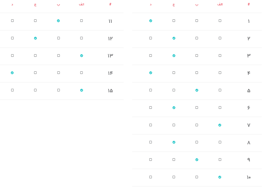Tick option د for question ۱۰
The height and width of the screenshot is (190, 262).
click(151, 177)
